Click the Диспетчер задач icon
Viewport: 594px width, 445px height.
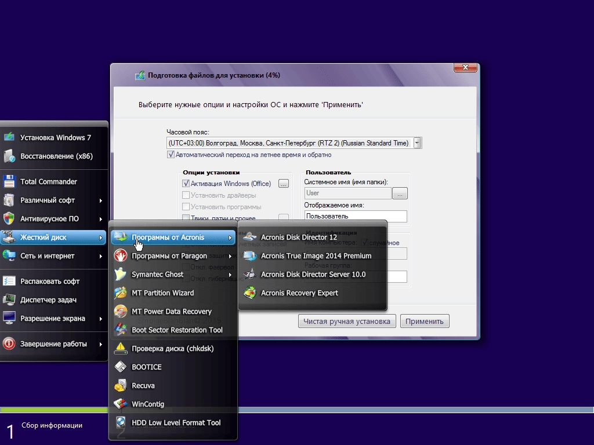9,300
